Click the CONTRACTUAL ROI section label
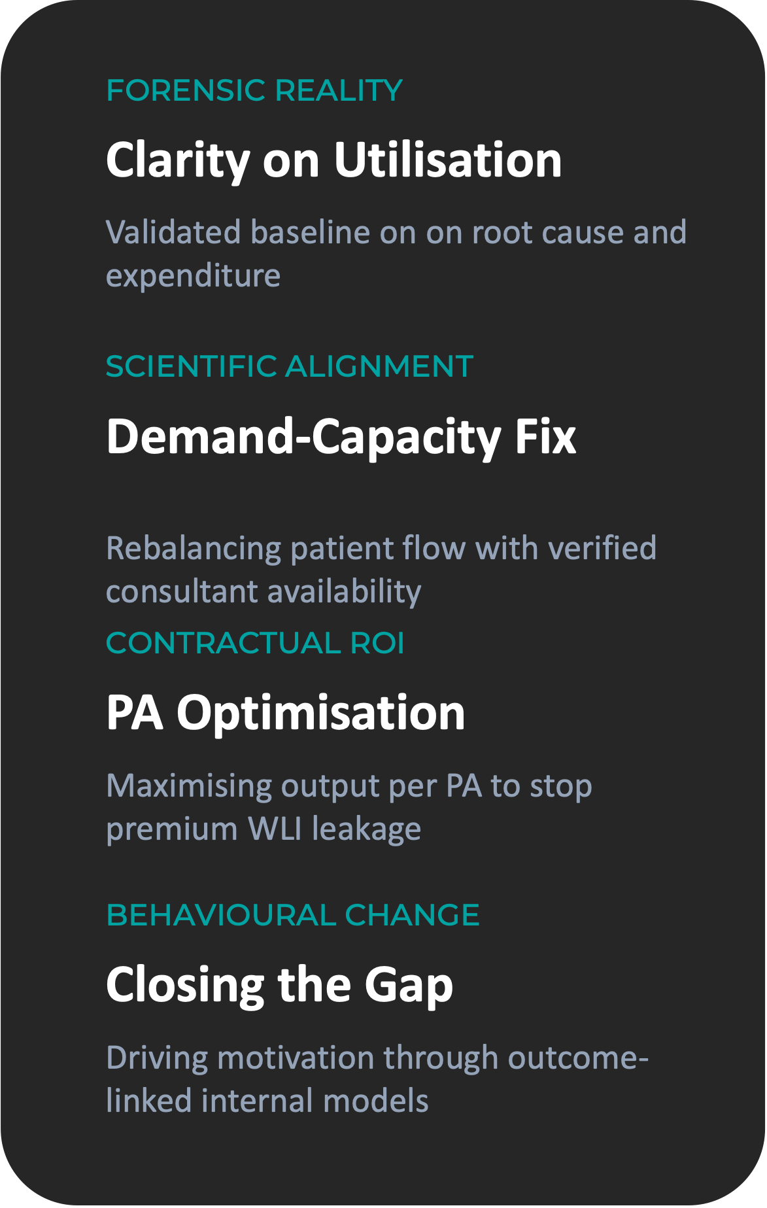767x1208 pixels. 255,643
